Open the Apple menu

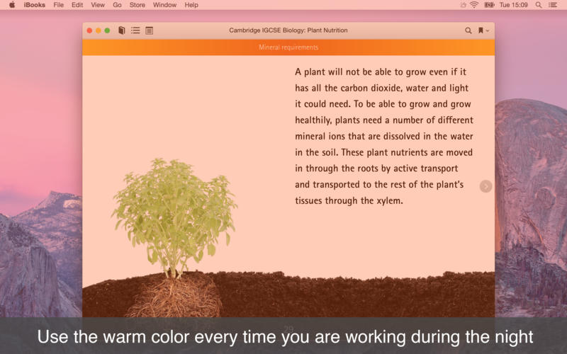12,5
